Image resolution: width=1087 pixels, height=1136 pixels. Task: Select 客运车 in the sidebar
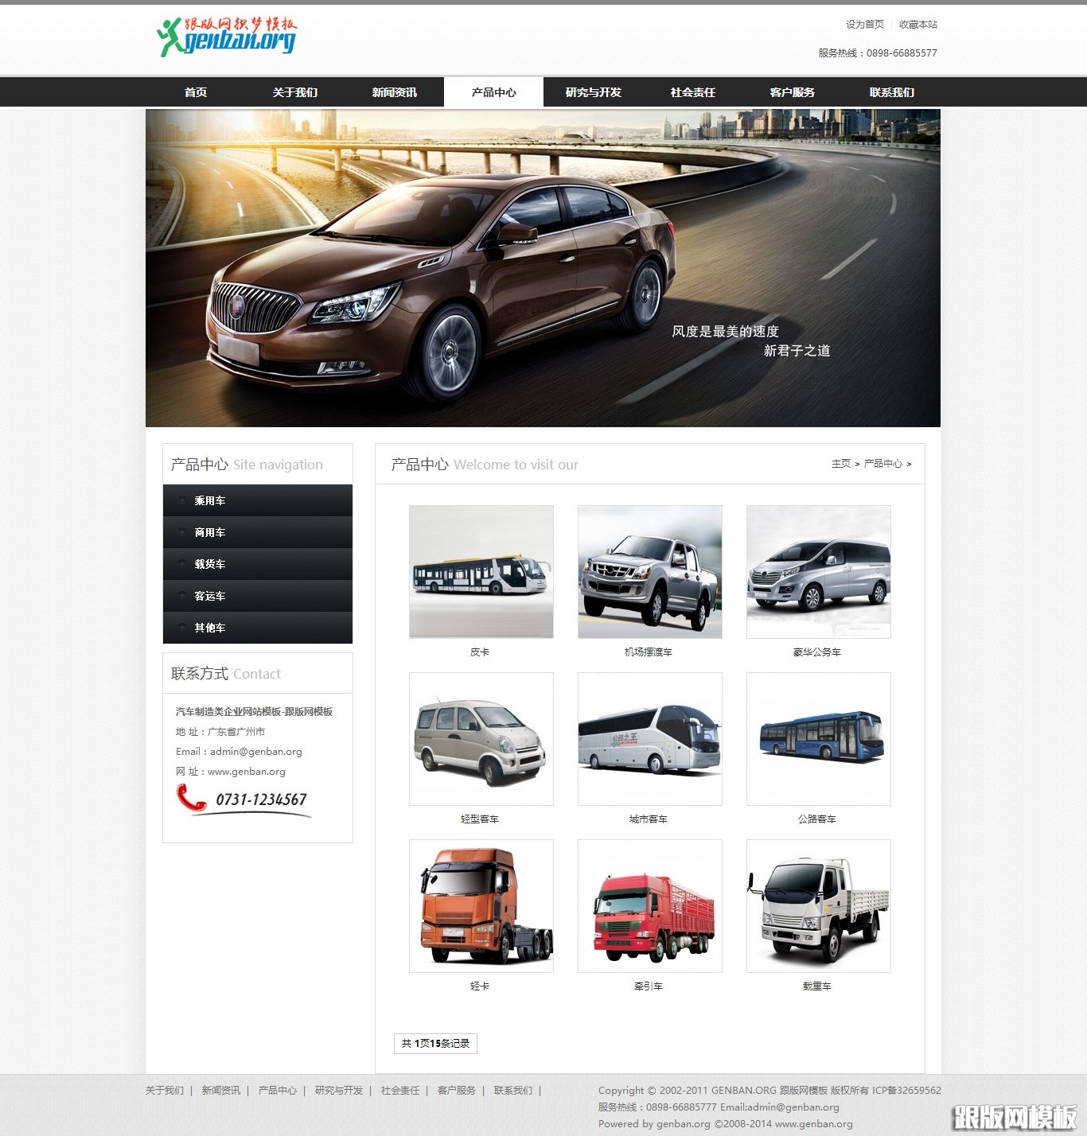pyautogui.click(x=258, y=596)
